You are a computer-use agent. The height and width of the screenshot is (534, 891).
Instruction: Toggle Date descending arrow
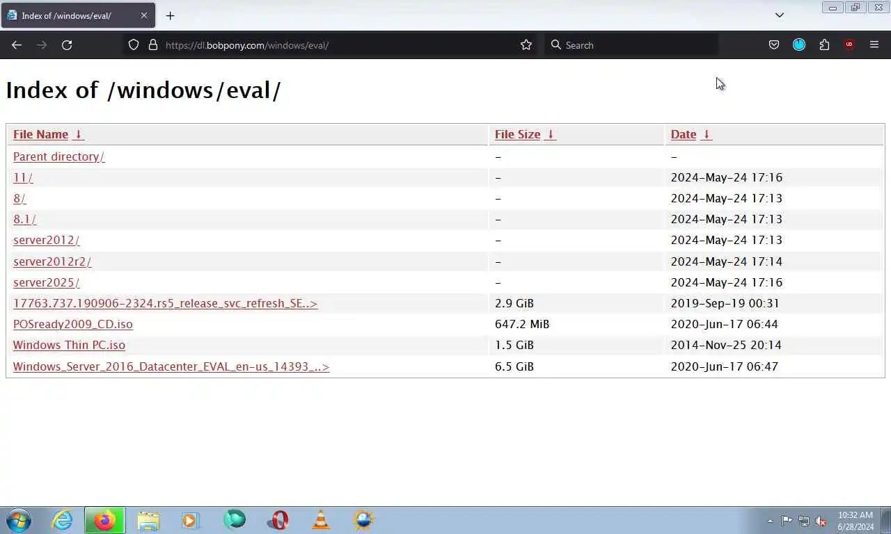706,134
